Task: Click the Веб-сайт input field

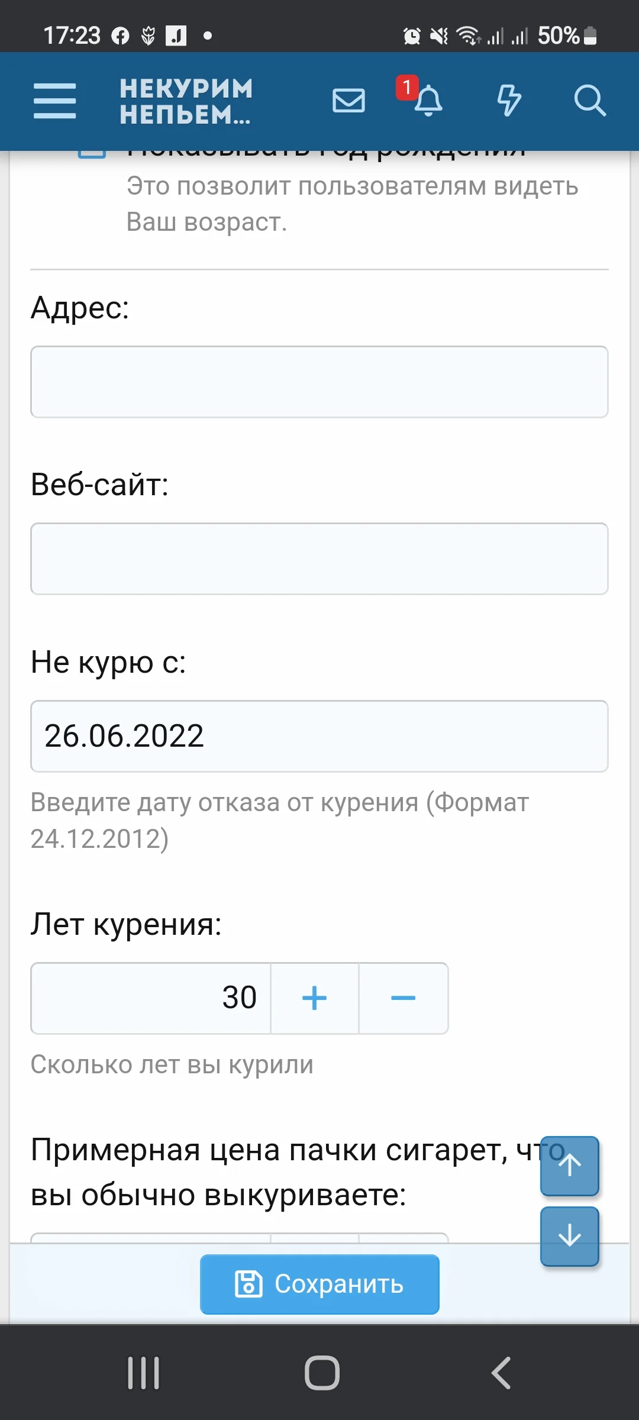Action: [x=319, y=559]
